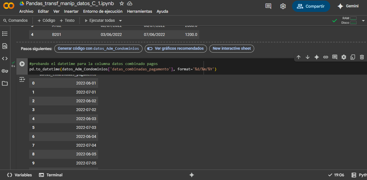This screenshot has height=180, width=367.
Task: Click the B201 cell in the upper table
Action: point(57,34)
